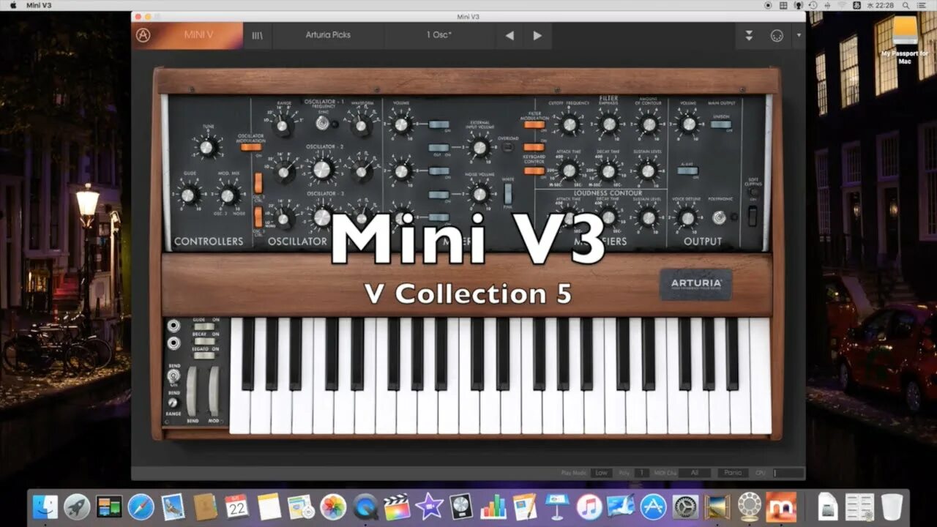Screen dimensions: 937x527
Task: Go to the next preset with right arrow
Action: click(537, 35)
